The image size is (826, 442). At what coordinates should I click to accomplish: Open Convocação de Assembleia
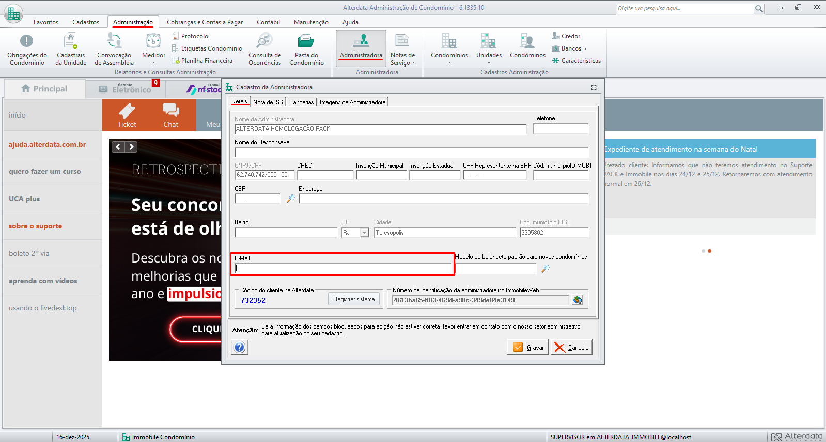[114, 50]
